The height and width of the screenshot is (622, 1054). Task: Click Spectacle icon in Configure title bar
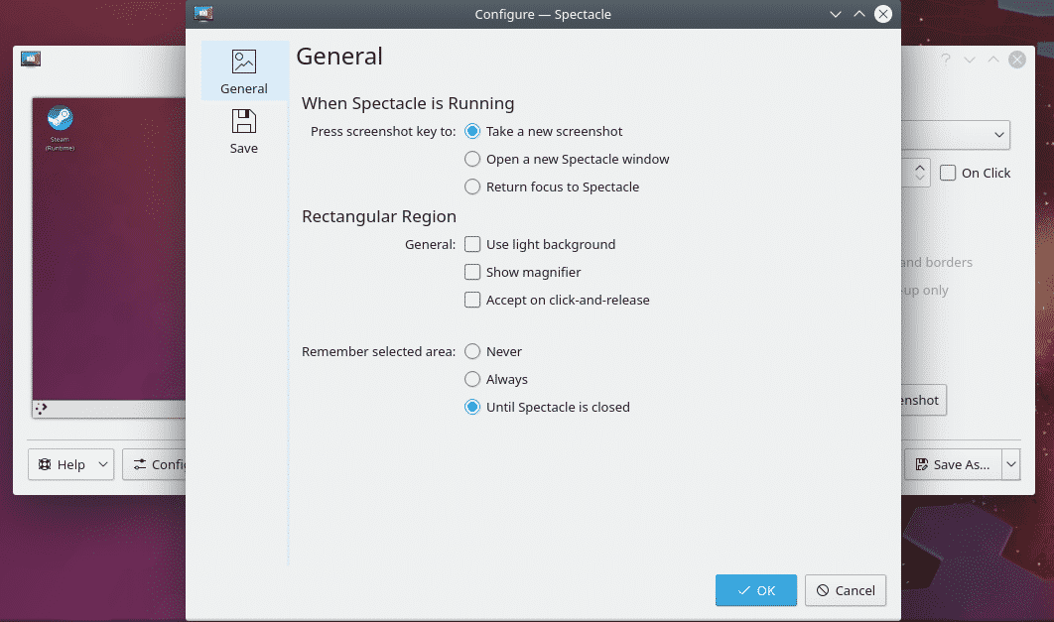coord(203,14)
